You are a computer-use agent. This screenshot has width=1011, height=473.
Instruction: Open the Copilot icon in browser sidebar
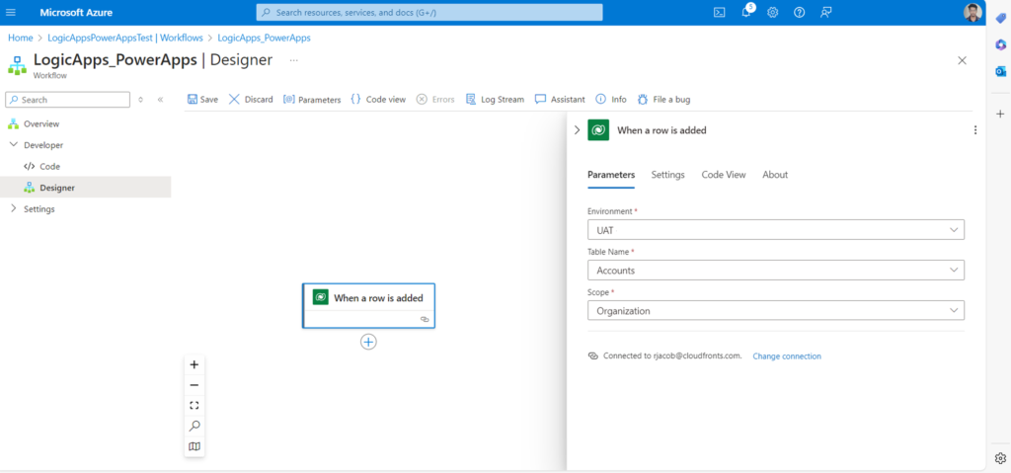(x=1000, y=44)
